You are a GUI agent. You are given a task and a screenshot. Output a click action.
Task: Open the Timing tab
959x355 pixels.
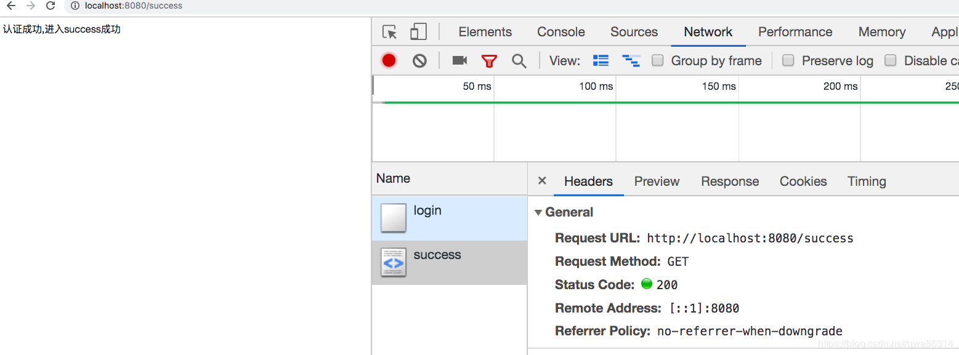[x=866, y=181]
